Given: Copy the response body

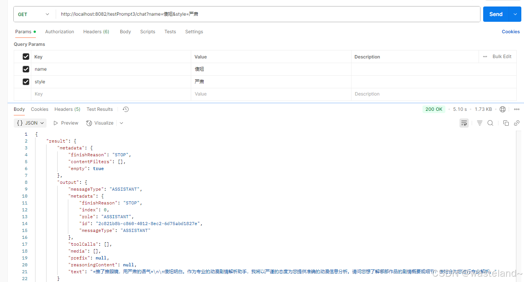Looking at the screenshot, I should pos(506,123).
